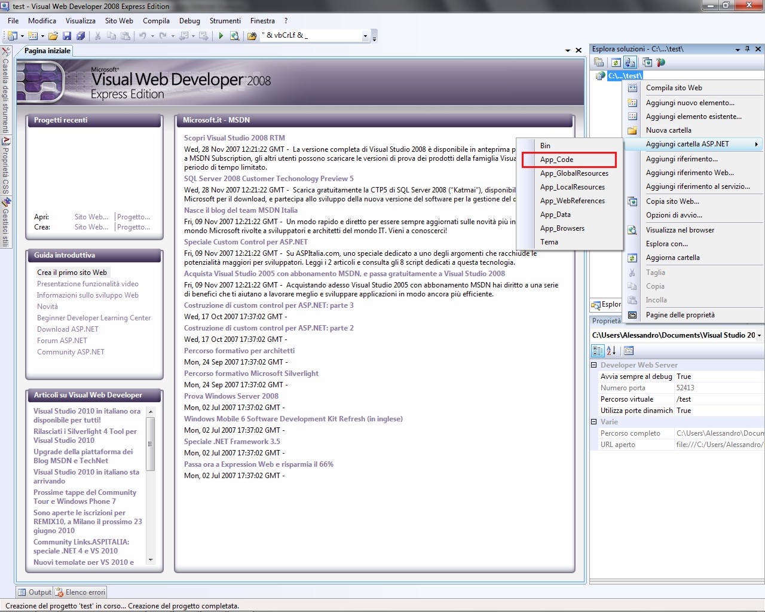Select the C:\...\test\ project node
765x612 pixels.
tap(625, 76)
